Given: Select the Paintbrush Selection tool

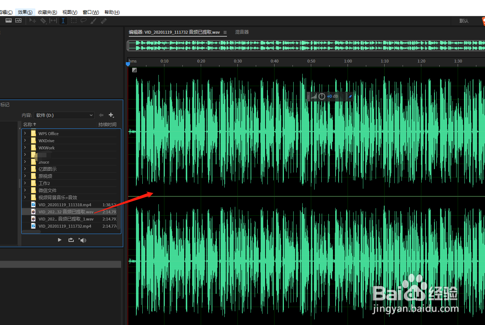Looking at the screenshot, I should pyautogui.click(x=94, y=21).
